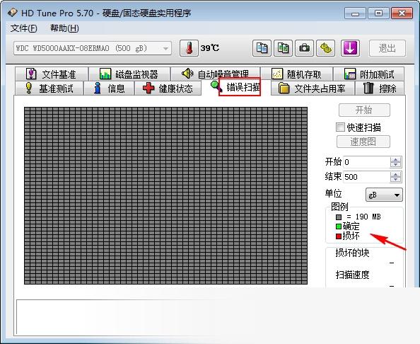Image resolution: width=420 pixels, height=344 pixels.
Task: Open the 帮助(H) menu
Action: (x=64, y=28)
